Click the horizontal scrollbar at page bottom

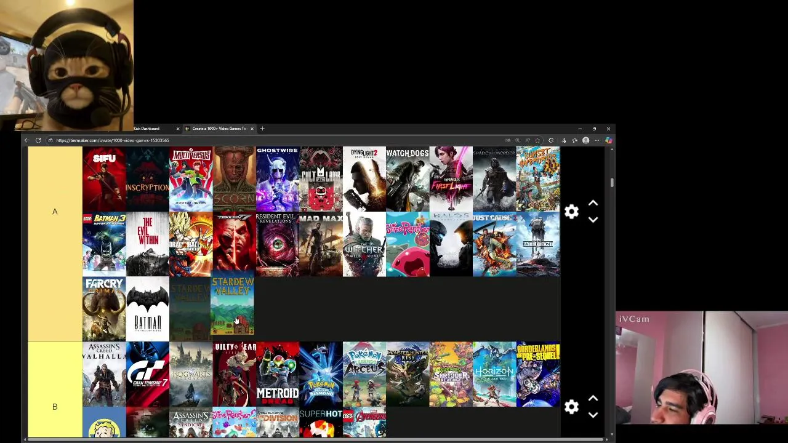314,439
